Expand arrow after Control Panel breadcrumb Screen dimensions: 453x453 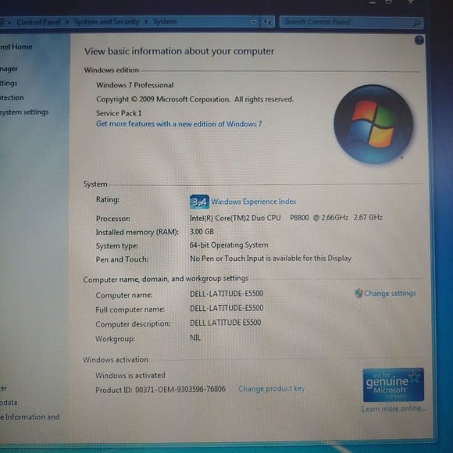[67, 22]
